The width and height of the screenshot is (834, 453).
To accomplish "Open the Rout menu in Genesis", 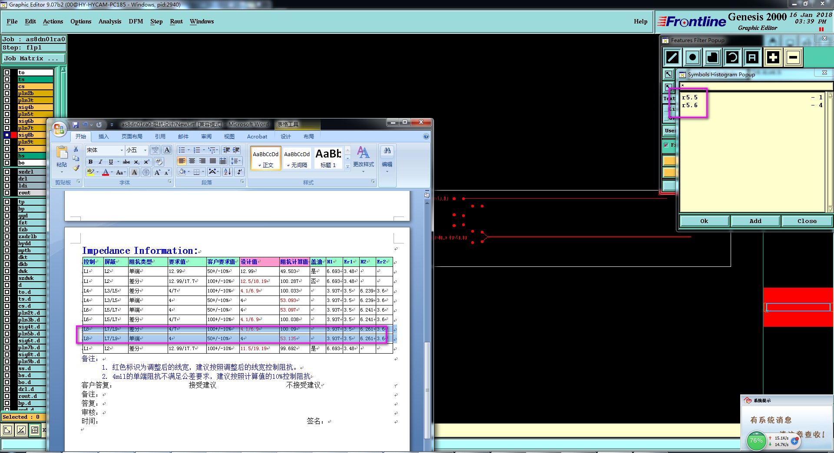I will pos(176,21).
